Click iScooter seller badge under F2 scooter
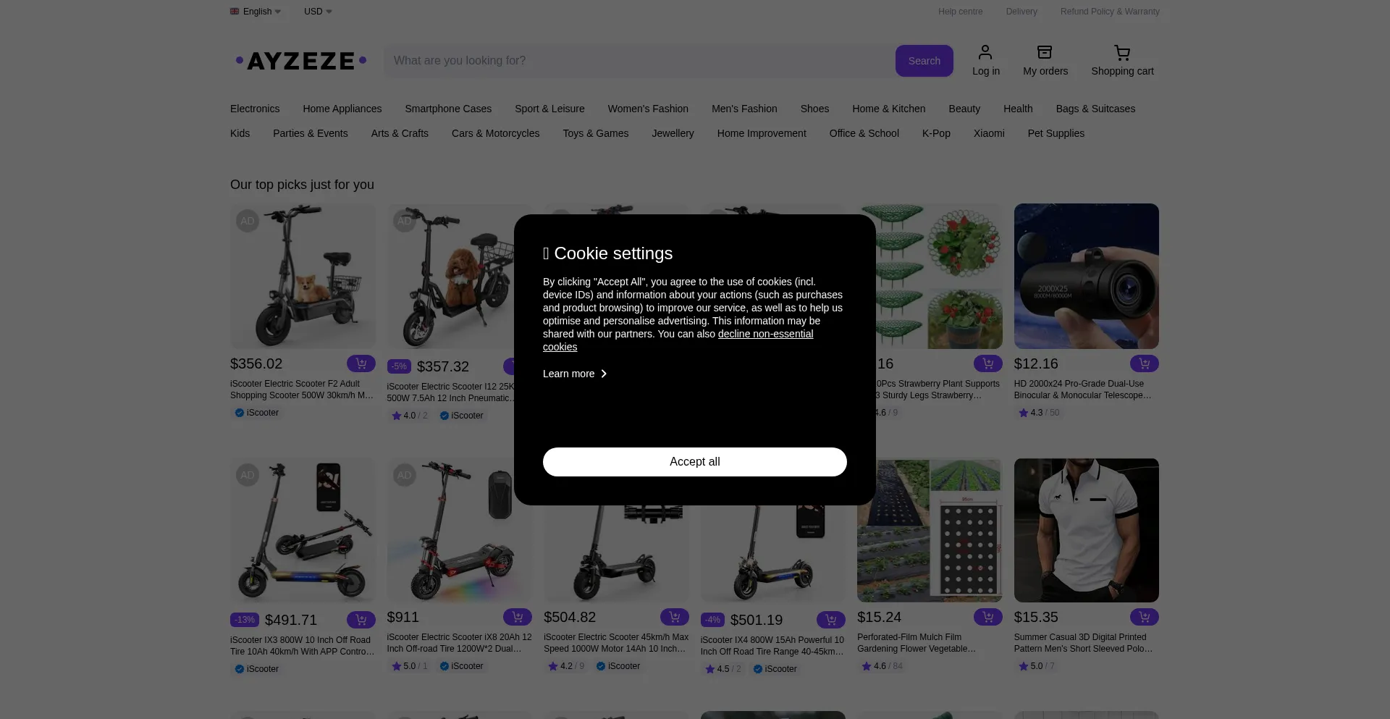 click(x=256, y=413)
